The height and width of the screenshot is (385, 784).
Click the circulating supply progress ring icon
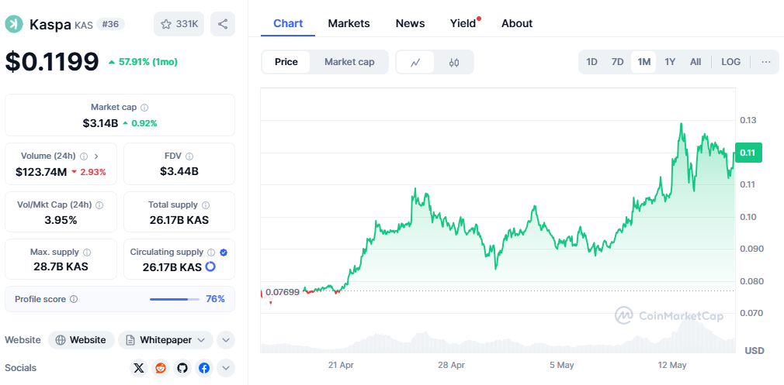click(x=210, y=266)
